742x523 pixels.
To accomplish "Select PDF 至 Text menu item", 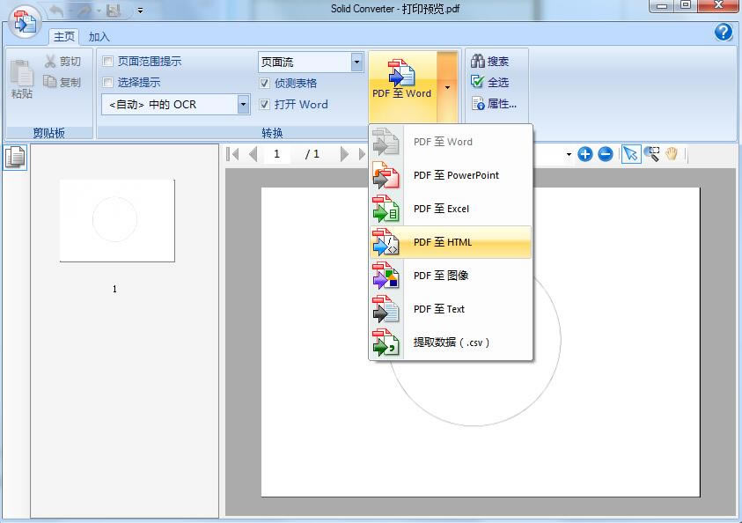I will 451,309.
